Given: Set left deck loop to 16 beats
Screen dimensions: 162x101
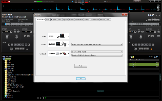Looking at the screenshot, I should (x=23, y=45).
